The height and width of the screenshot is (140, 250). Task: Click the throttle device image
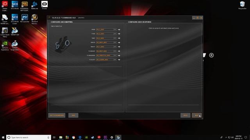click(x=63, y=44)
